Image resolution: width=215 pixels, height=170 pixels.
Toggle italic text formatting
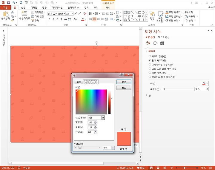[x=53, y=19]
